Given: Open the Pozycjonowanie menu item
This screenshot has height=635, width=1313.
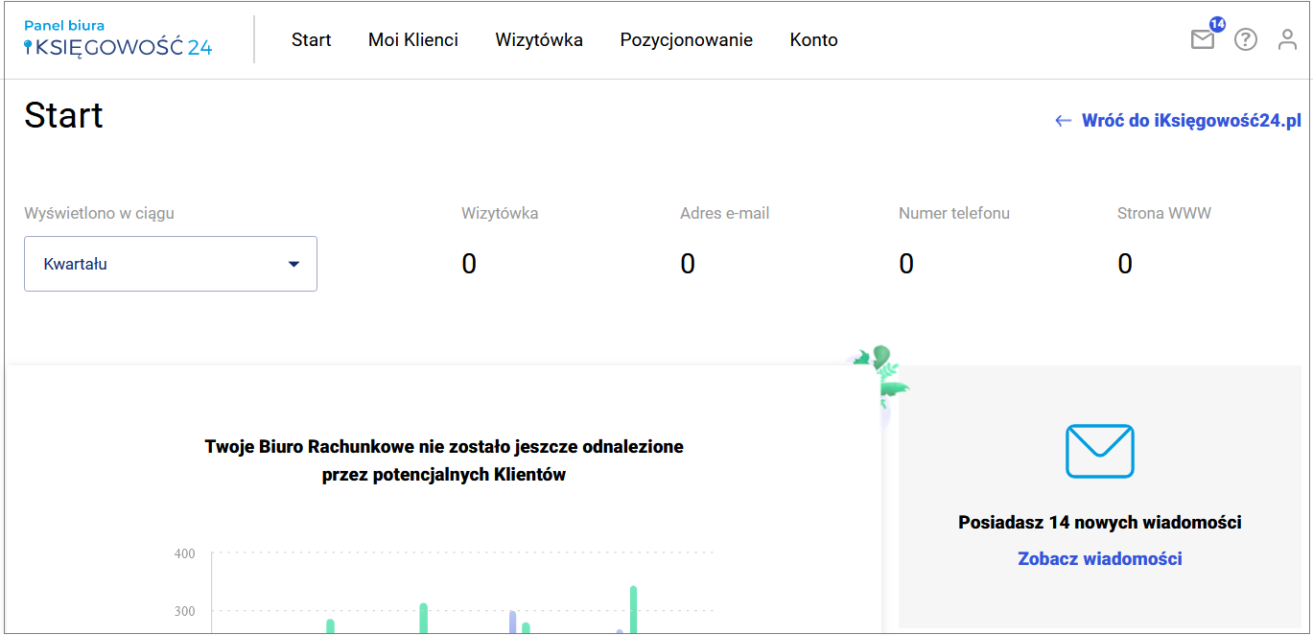Looking at the screenshot, I should [x=686, y=40].
